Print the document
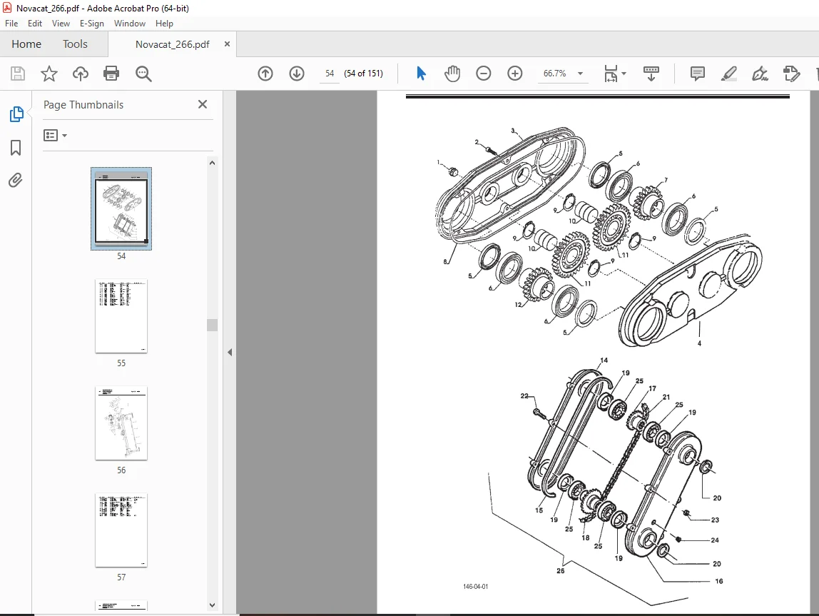This screenshot has height=616, width=819. pos(111,74)
